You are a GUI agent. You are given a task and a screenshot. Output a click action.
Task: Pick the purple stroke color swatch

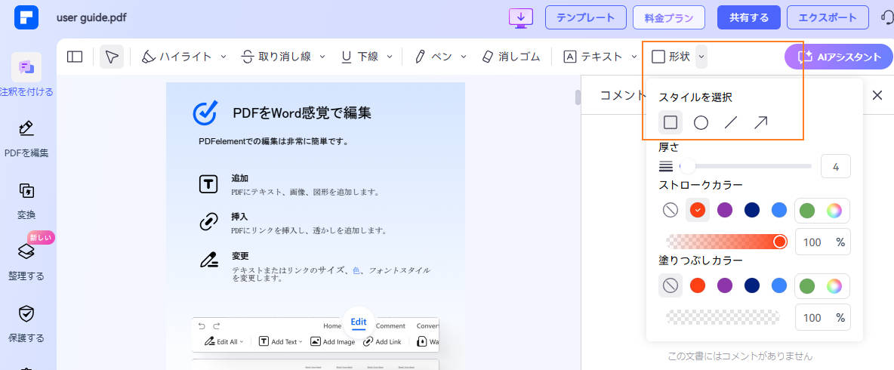pyautogui.click(x=724, y=210)
